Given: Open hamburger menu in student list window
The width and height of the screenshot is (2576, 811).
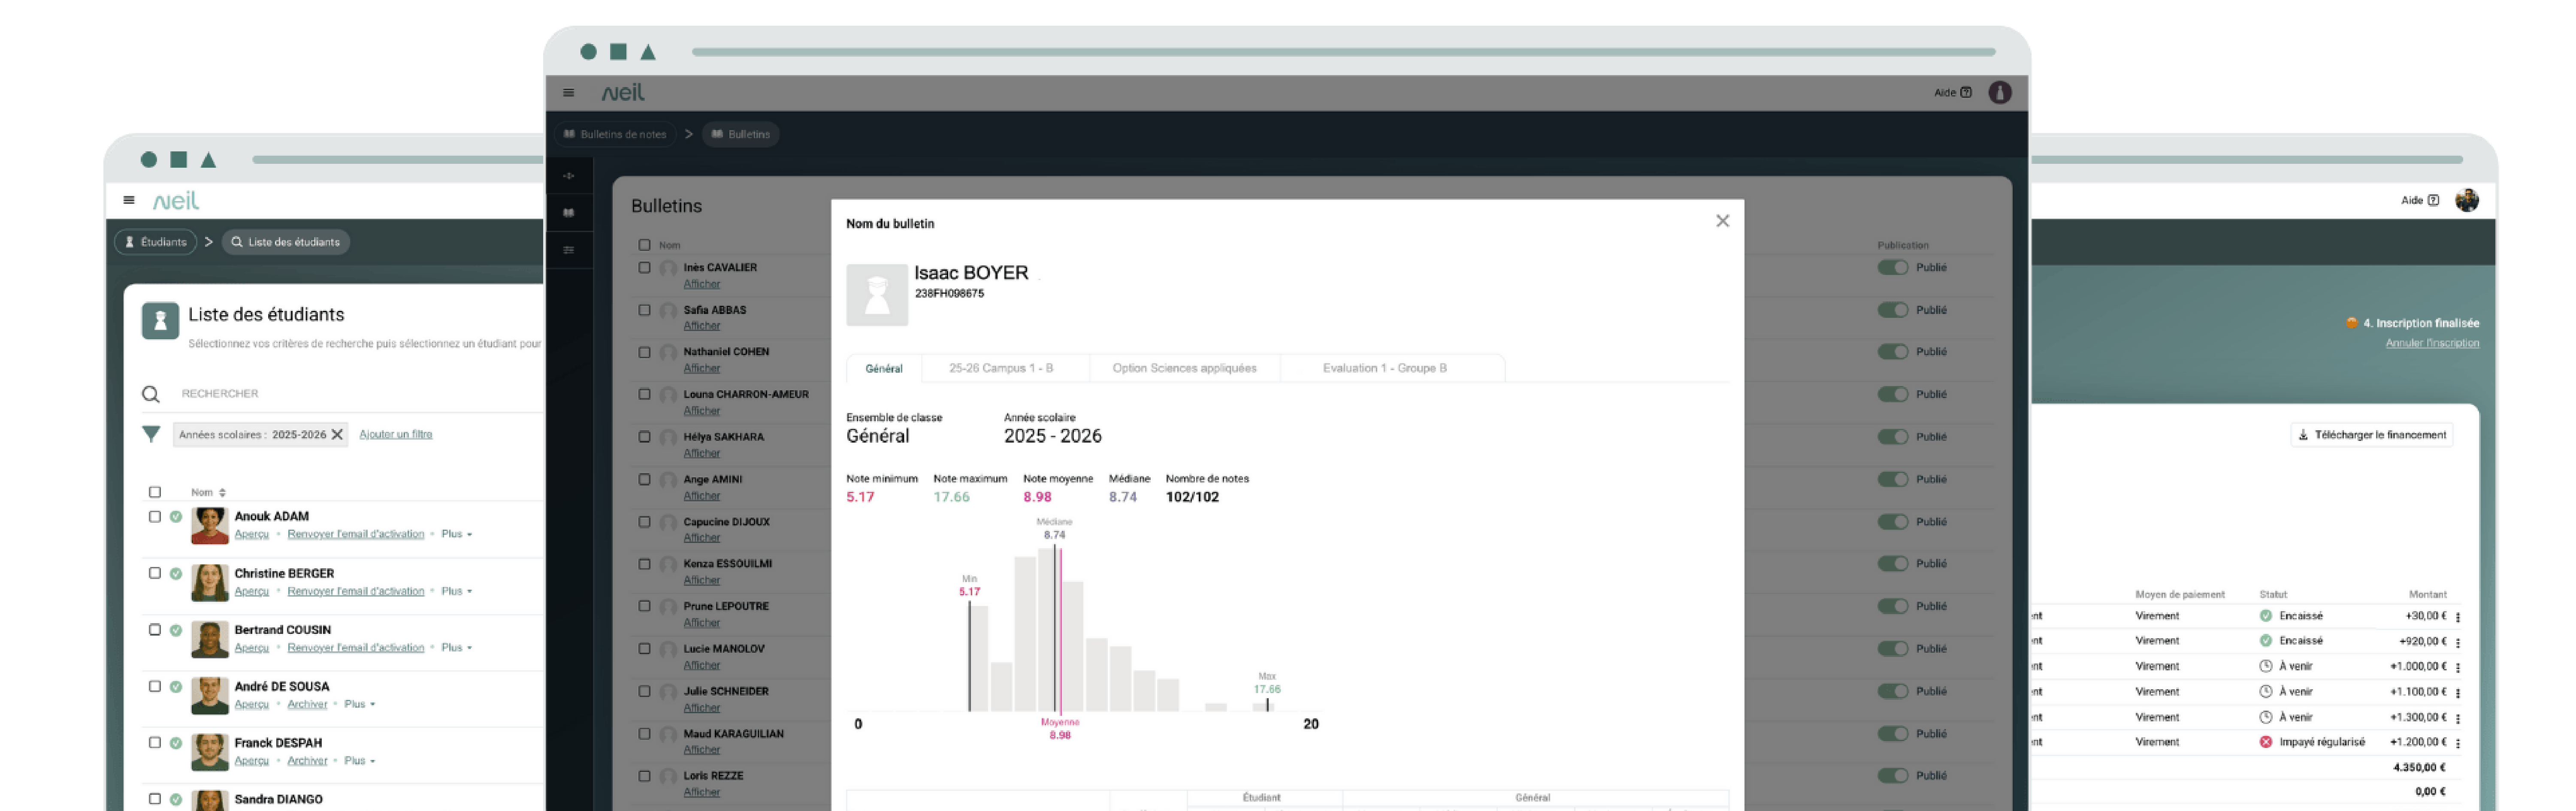Looking at the screenshot, I should tap(129, 200).
